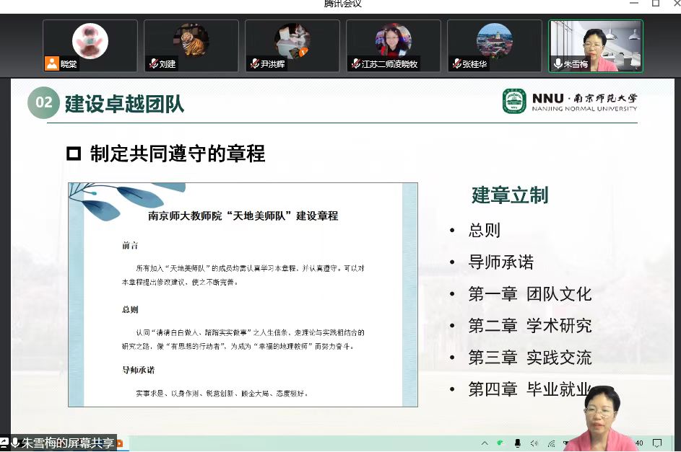Expand hidden system tray icons chevron
Screen dimensions: 681x452
click(483, 443)
